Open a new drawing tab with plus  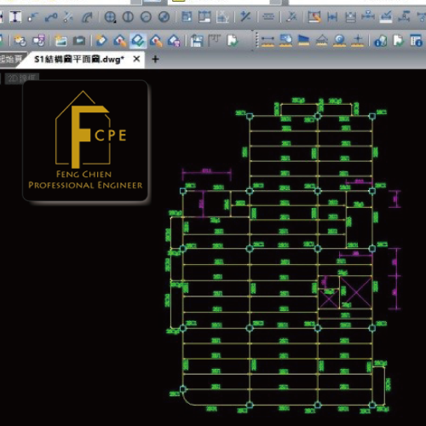[x=155, y=60]
